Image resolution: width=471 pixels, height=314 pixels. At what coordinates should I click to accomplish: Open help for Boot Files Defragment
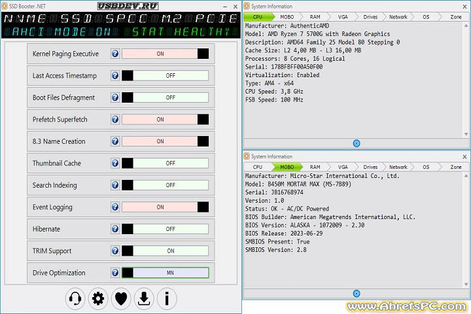click(115, 97)
